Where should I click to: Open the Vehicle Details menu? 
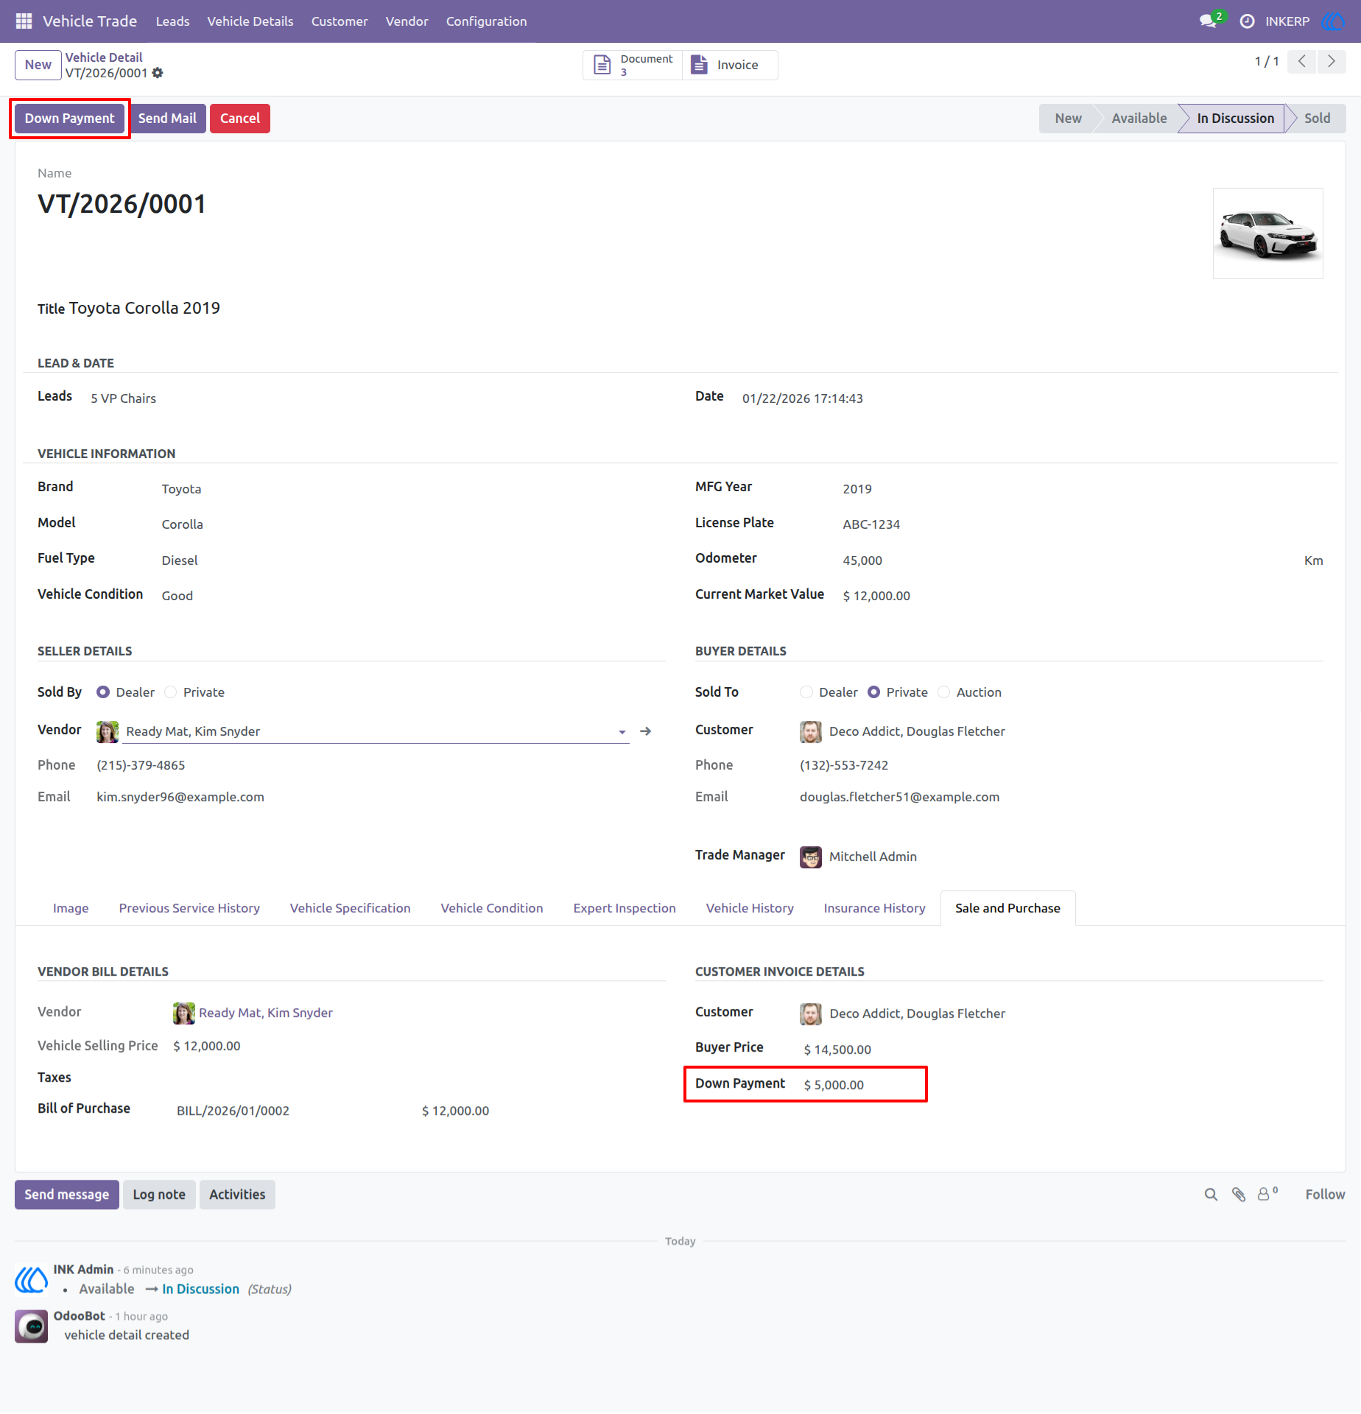[250, 21]
